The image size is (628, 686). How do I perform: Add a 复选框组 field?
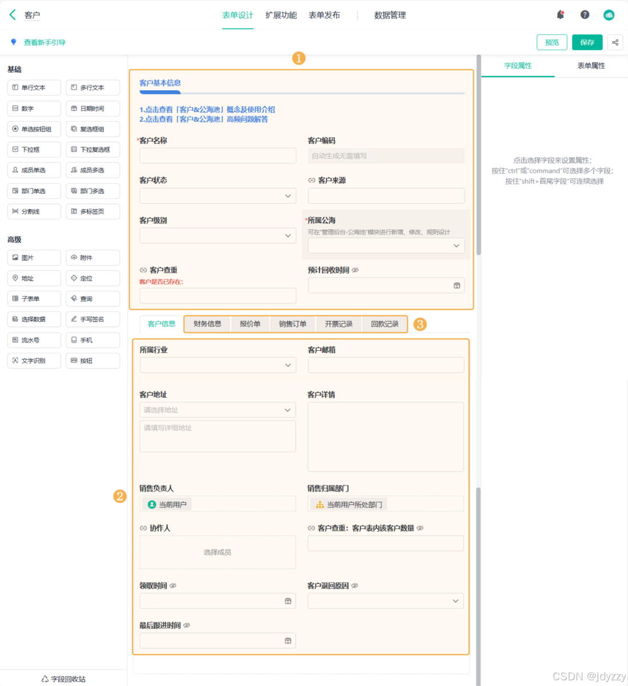[x=93, y=129]
